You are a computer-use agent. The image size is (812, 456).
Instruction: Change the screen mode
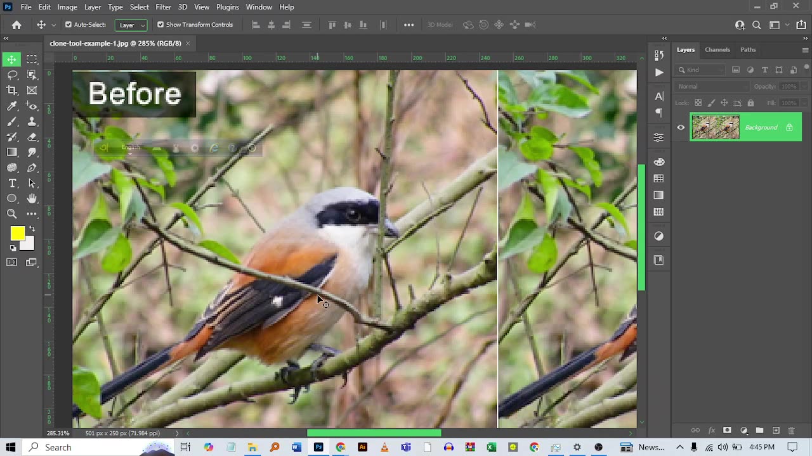(32, 262)
